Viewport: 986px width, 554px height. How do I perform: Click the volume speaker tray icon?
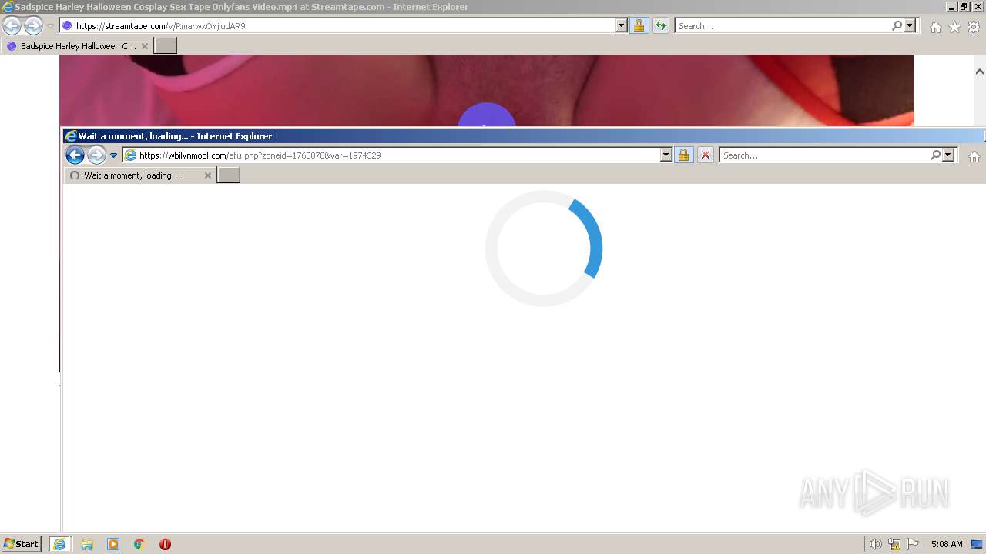tap(875, 544)
